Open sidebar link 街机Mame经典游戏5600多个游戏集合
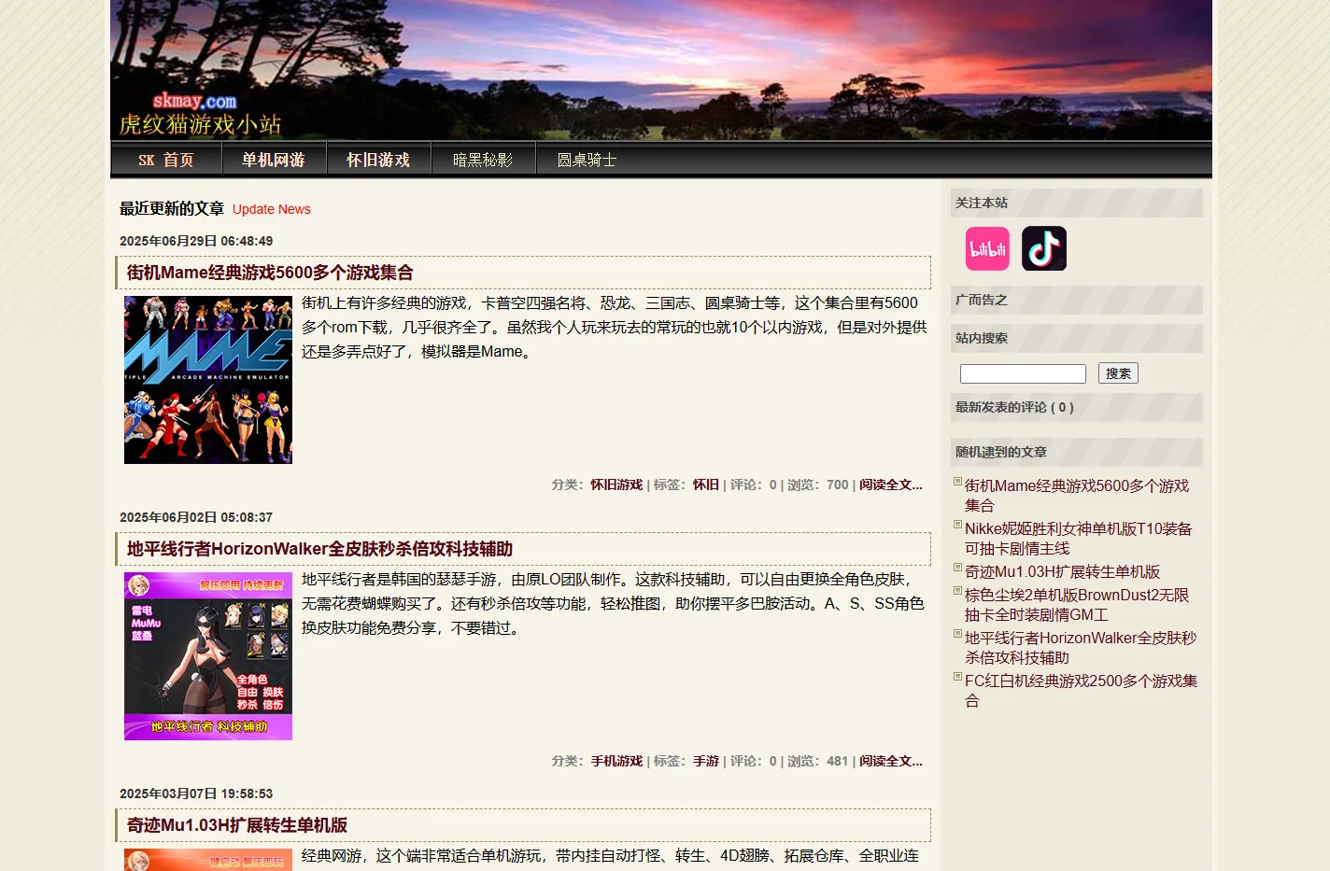1330x871 pixels. [1077, 496]
